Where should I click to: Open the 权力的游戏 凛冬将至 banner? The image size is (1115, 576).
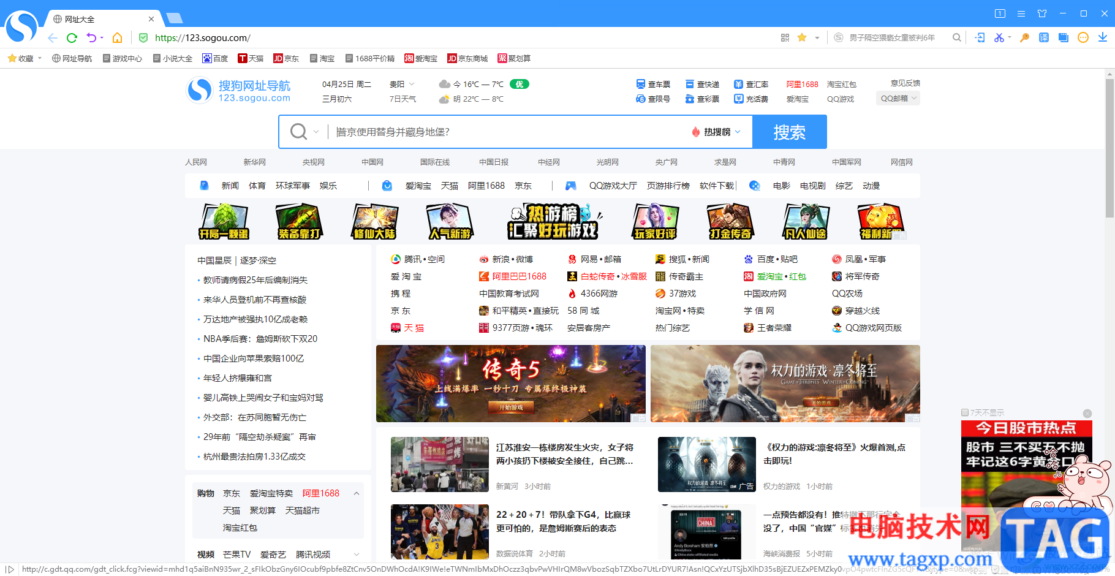[785, 384]
